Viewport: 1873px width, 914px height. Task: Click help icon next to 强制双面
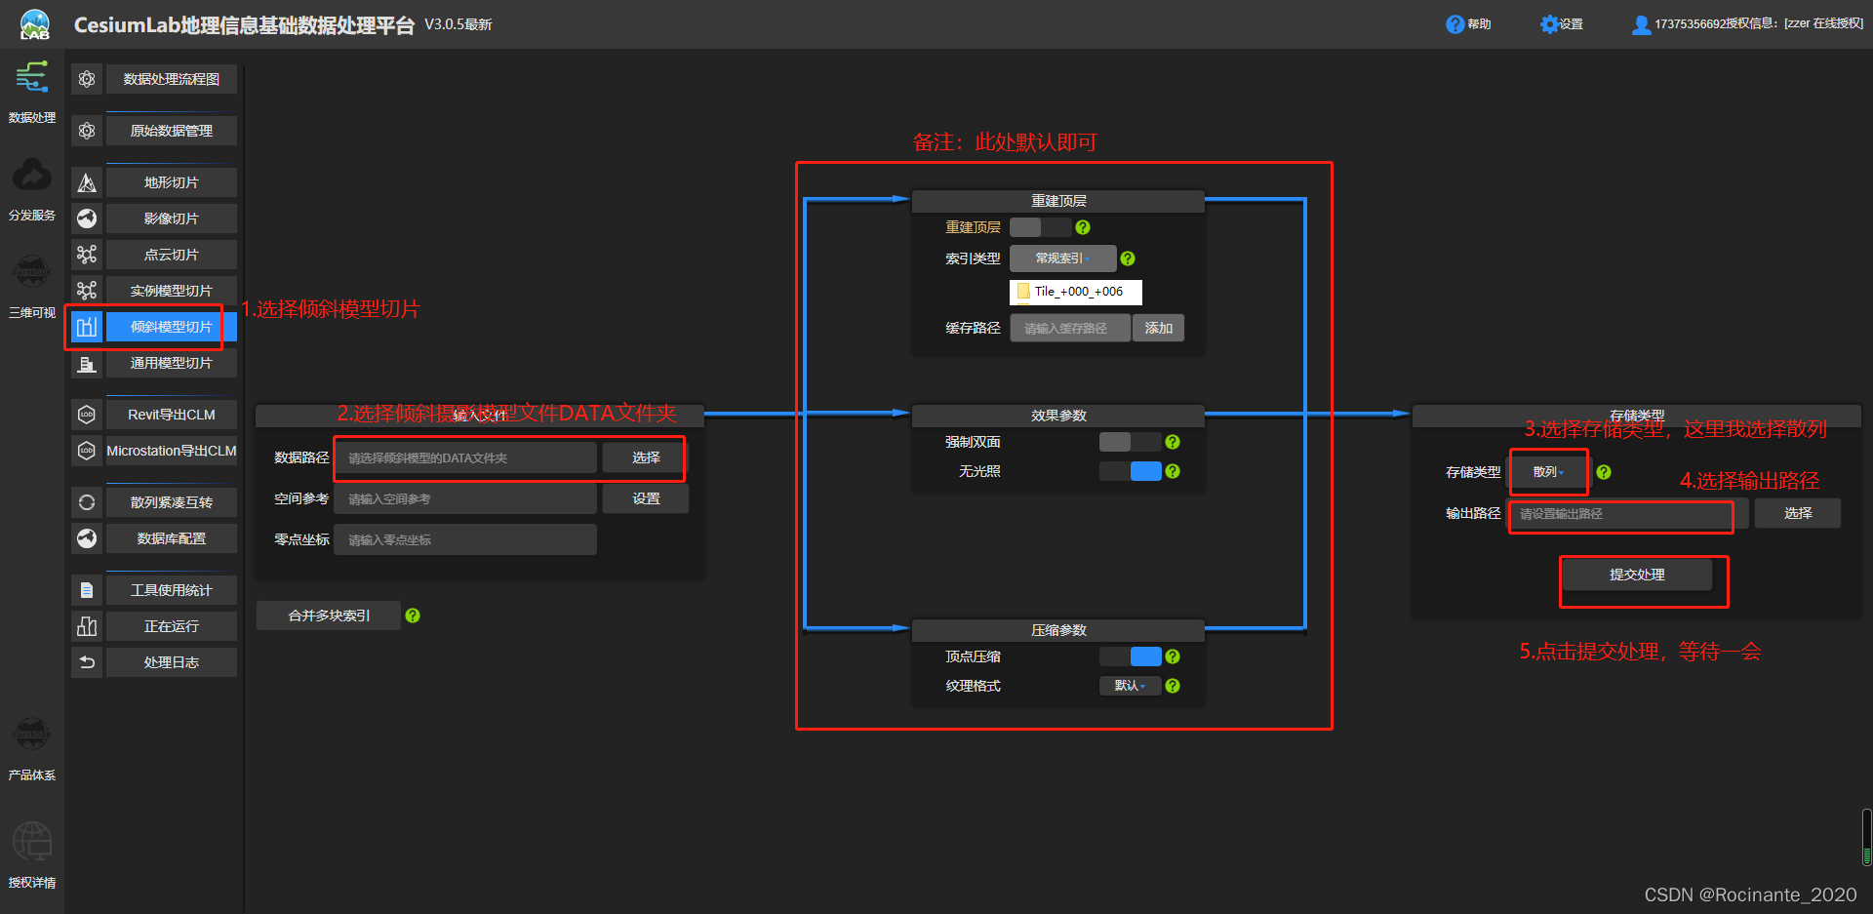tap(1173, 442)
